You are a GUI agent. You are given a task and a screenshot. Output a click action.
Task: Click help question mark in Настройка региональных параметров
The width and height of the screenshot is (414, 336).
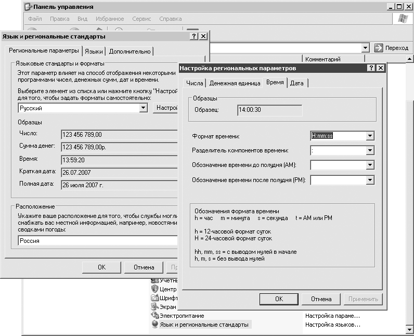[x=371, y=68]
